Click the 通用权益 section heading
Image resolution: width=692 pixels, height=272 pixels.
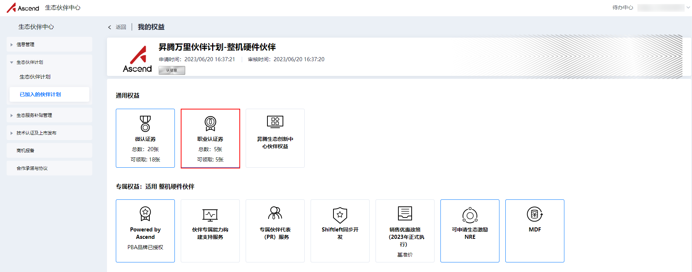pos(128,95)
